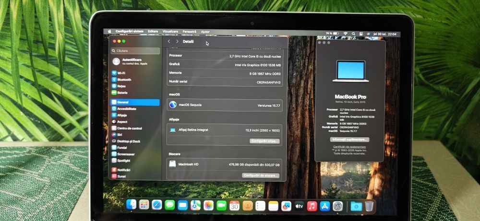Screen dimensions: 480x221
Task: Open Launchpad from the Dock
Action: (144, 205)
